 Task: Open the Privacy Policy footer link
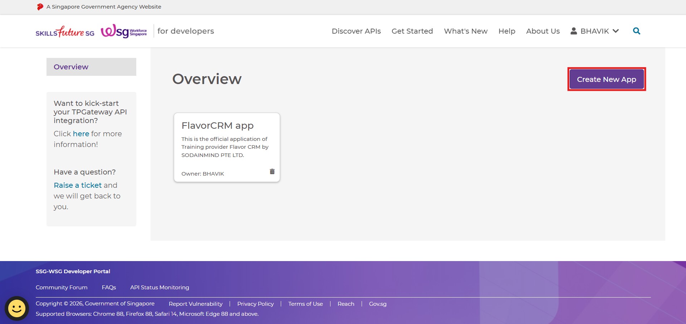[255, 304]
